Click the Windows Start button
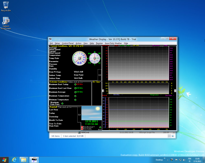 tap(4, 160)
